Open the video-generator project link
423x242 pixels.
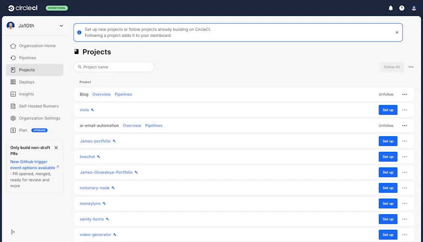coord(95,235)
